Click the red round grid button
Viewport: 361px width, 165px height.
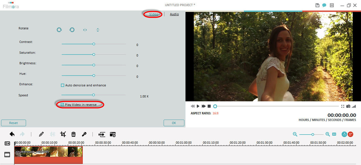coord(350,134)
